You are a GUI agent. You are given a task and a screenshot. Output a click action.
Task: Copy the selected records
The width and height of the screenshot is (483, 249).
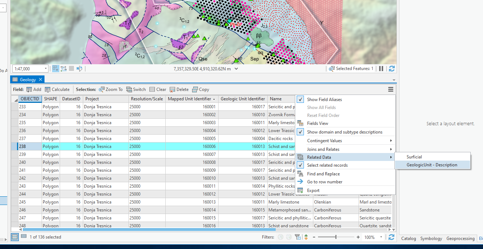201,89
